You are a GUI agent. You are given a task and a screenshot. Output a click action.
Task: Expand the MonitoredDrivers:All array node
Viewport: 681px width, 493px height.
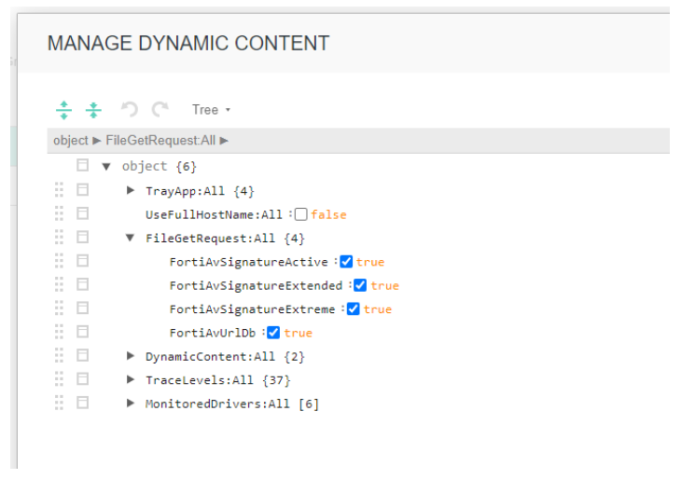(131, 404)
